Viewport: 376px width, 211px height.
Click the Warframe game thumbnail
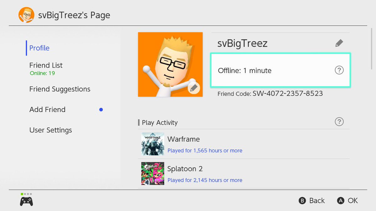pos(153,144)
